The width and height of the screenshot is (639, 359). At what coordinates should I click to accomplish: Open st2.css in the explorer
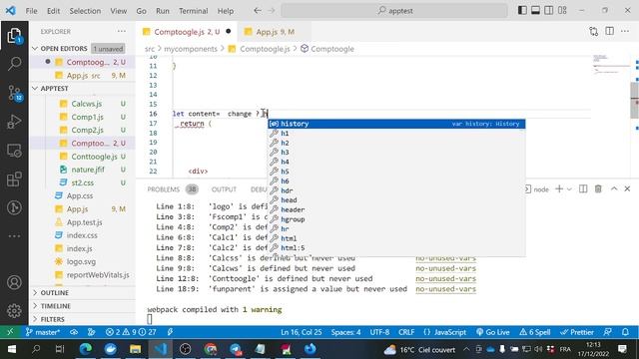82,182
